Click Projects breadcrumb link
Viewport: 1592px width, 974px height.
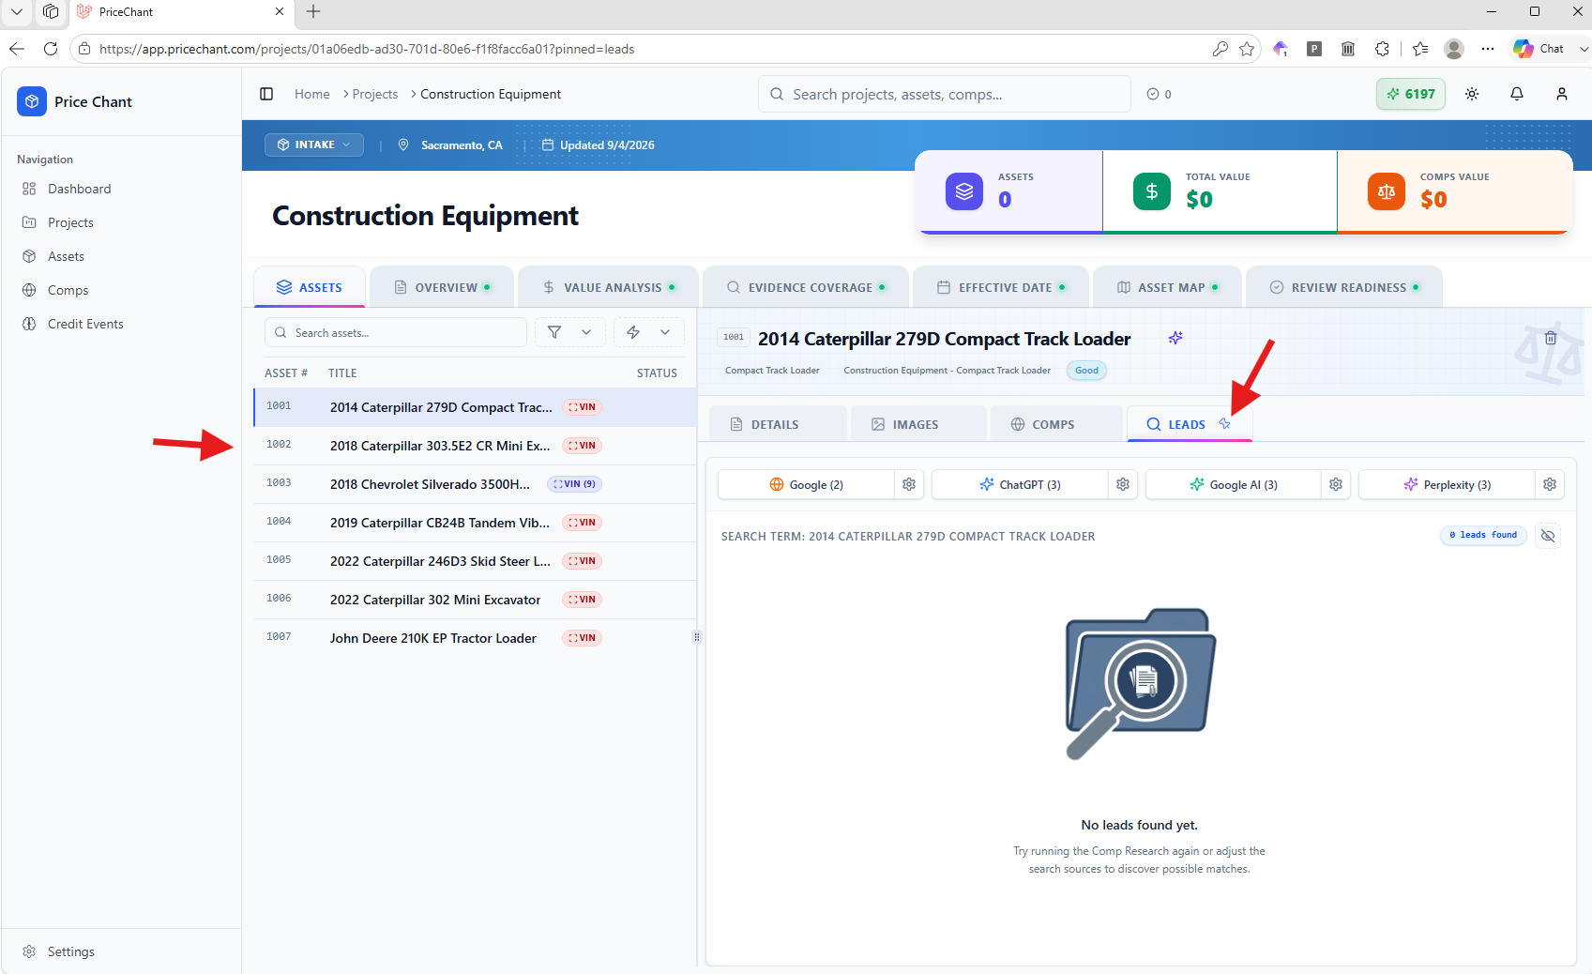click(x=374, y=94)
